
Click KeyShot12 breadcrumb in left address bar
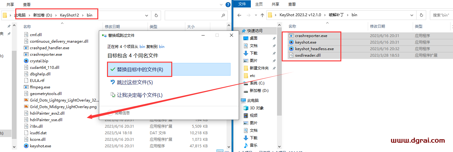[69, 15]
